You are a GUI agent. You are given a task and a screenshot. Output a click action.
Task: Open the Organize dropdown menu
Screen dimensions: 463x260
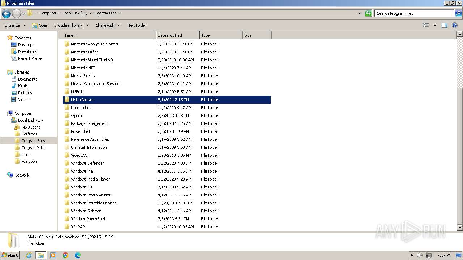point(15,25)
